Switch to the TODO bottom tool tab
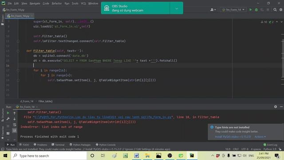Image resolution: width=284 pixels, height=160 pixels. [x=24, y=145]
